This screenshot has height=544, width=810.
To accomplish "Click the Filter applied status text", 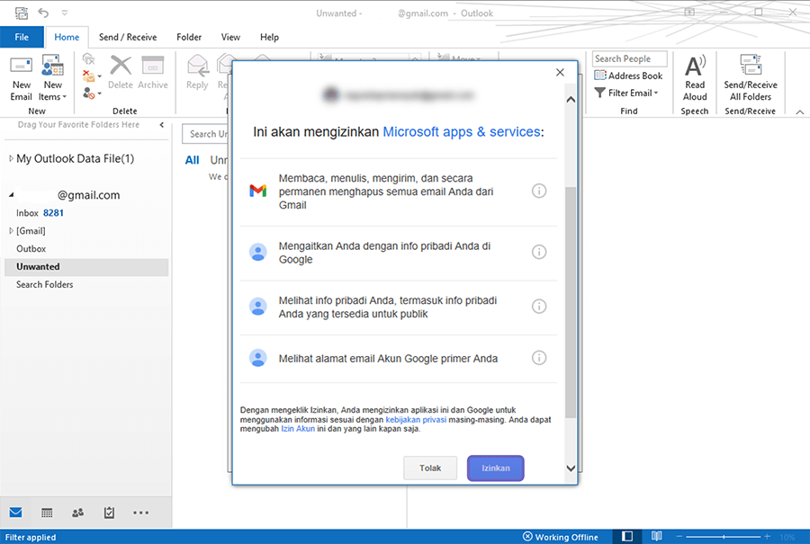I will coord(31,538).
